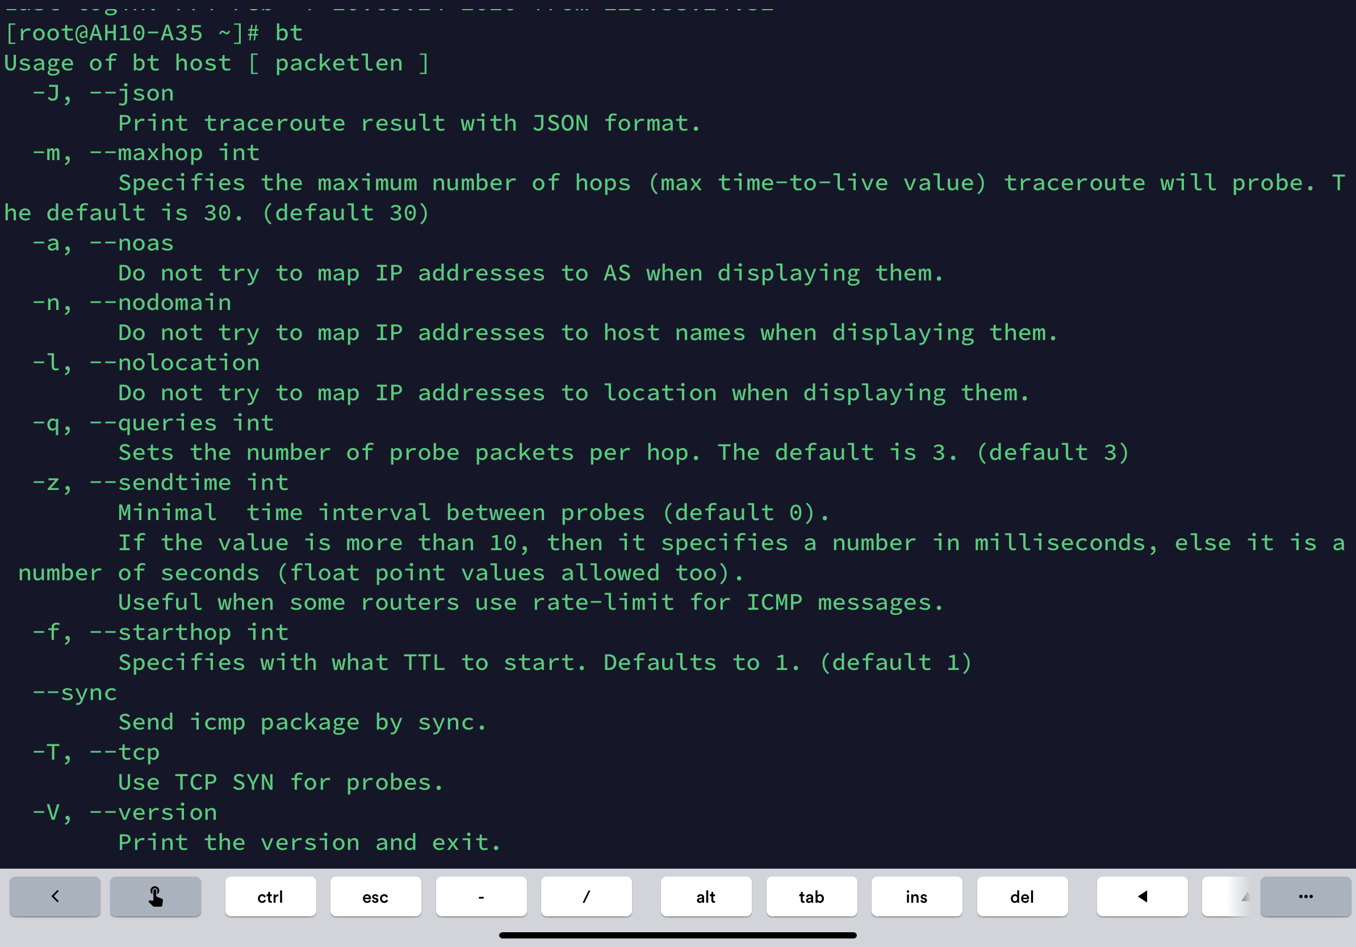Tap the --version option line

[125, 812]
